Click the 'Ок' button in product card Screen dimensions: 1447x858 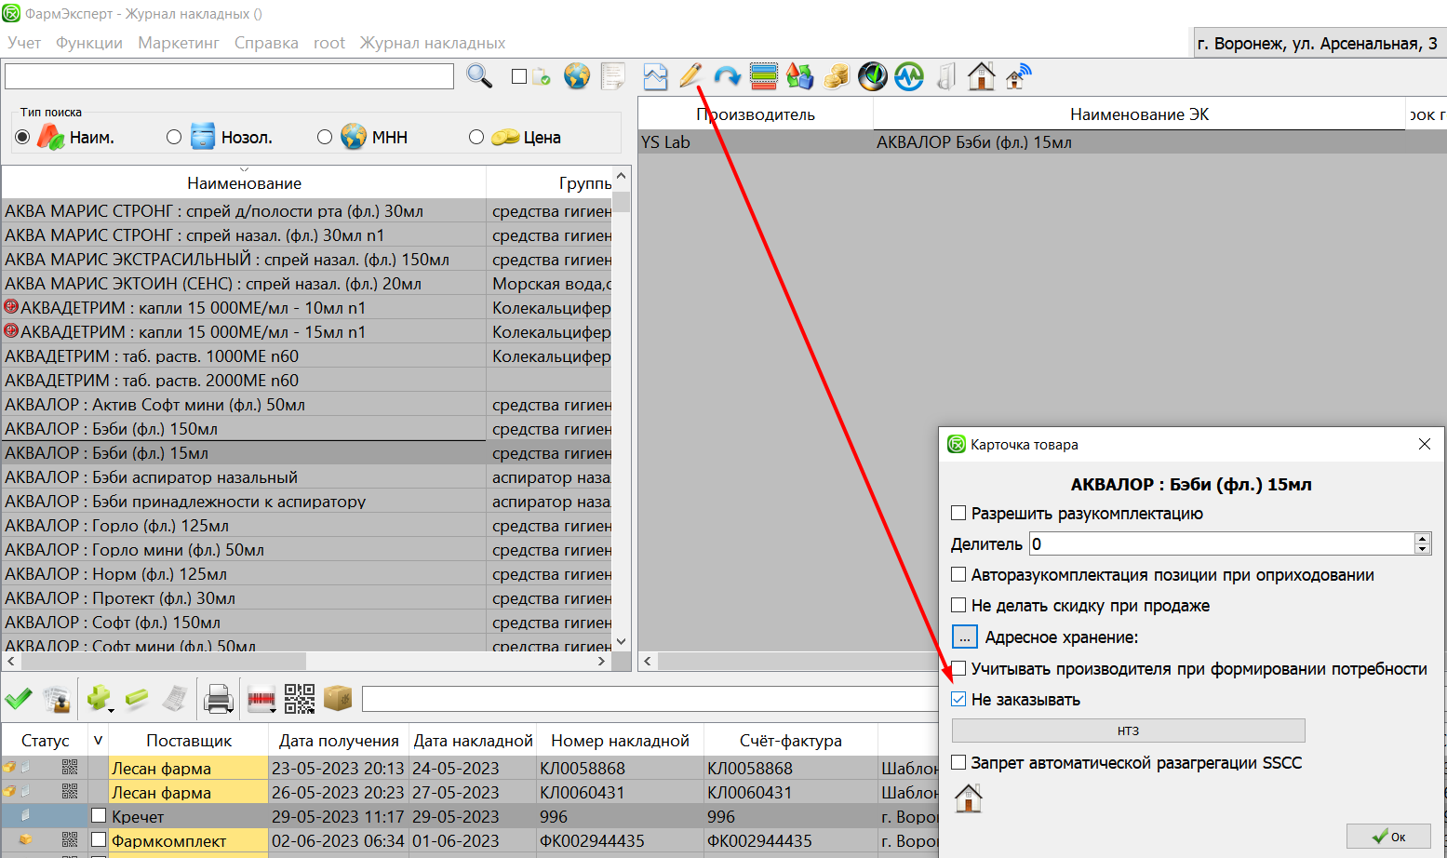click(1387, 837)
